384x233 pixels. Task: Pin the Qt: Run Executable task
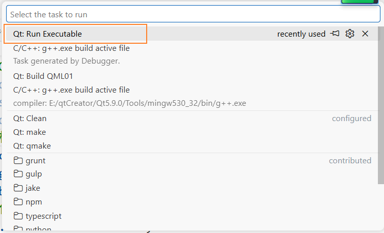click(x=335, y=34)
